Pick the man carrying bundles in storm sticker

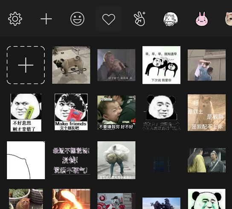tap(116, 160)
